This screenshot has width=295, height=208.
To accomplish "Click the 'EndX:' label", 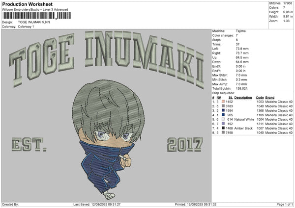I will [216, 66].
